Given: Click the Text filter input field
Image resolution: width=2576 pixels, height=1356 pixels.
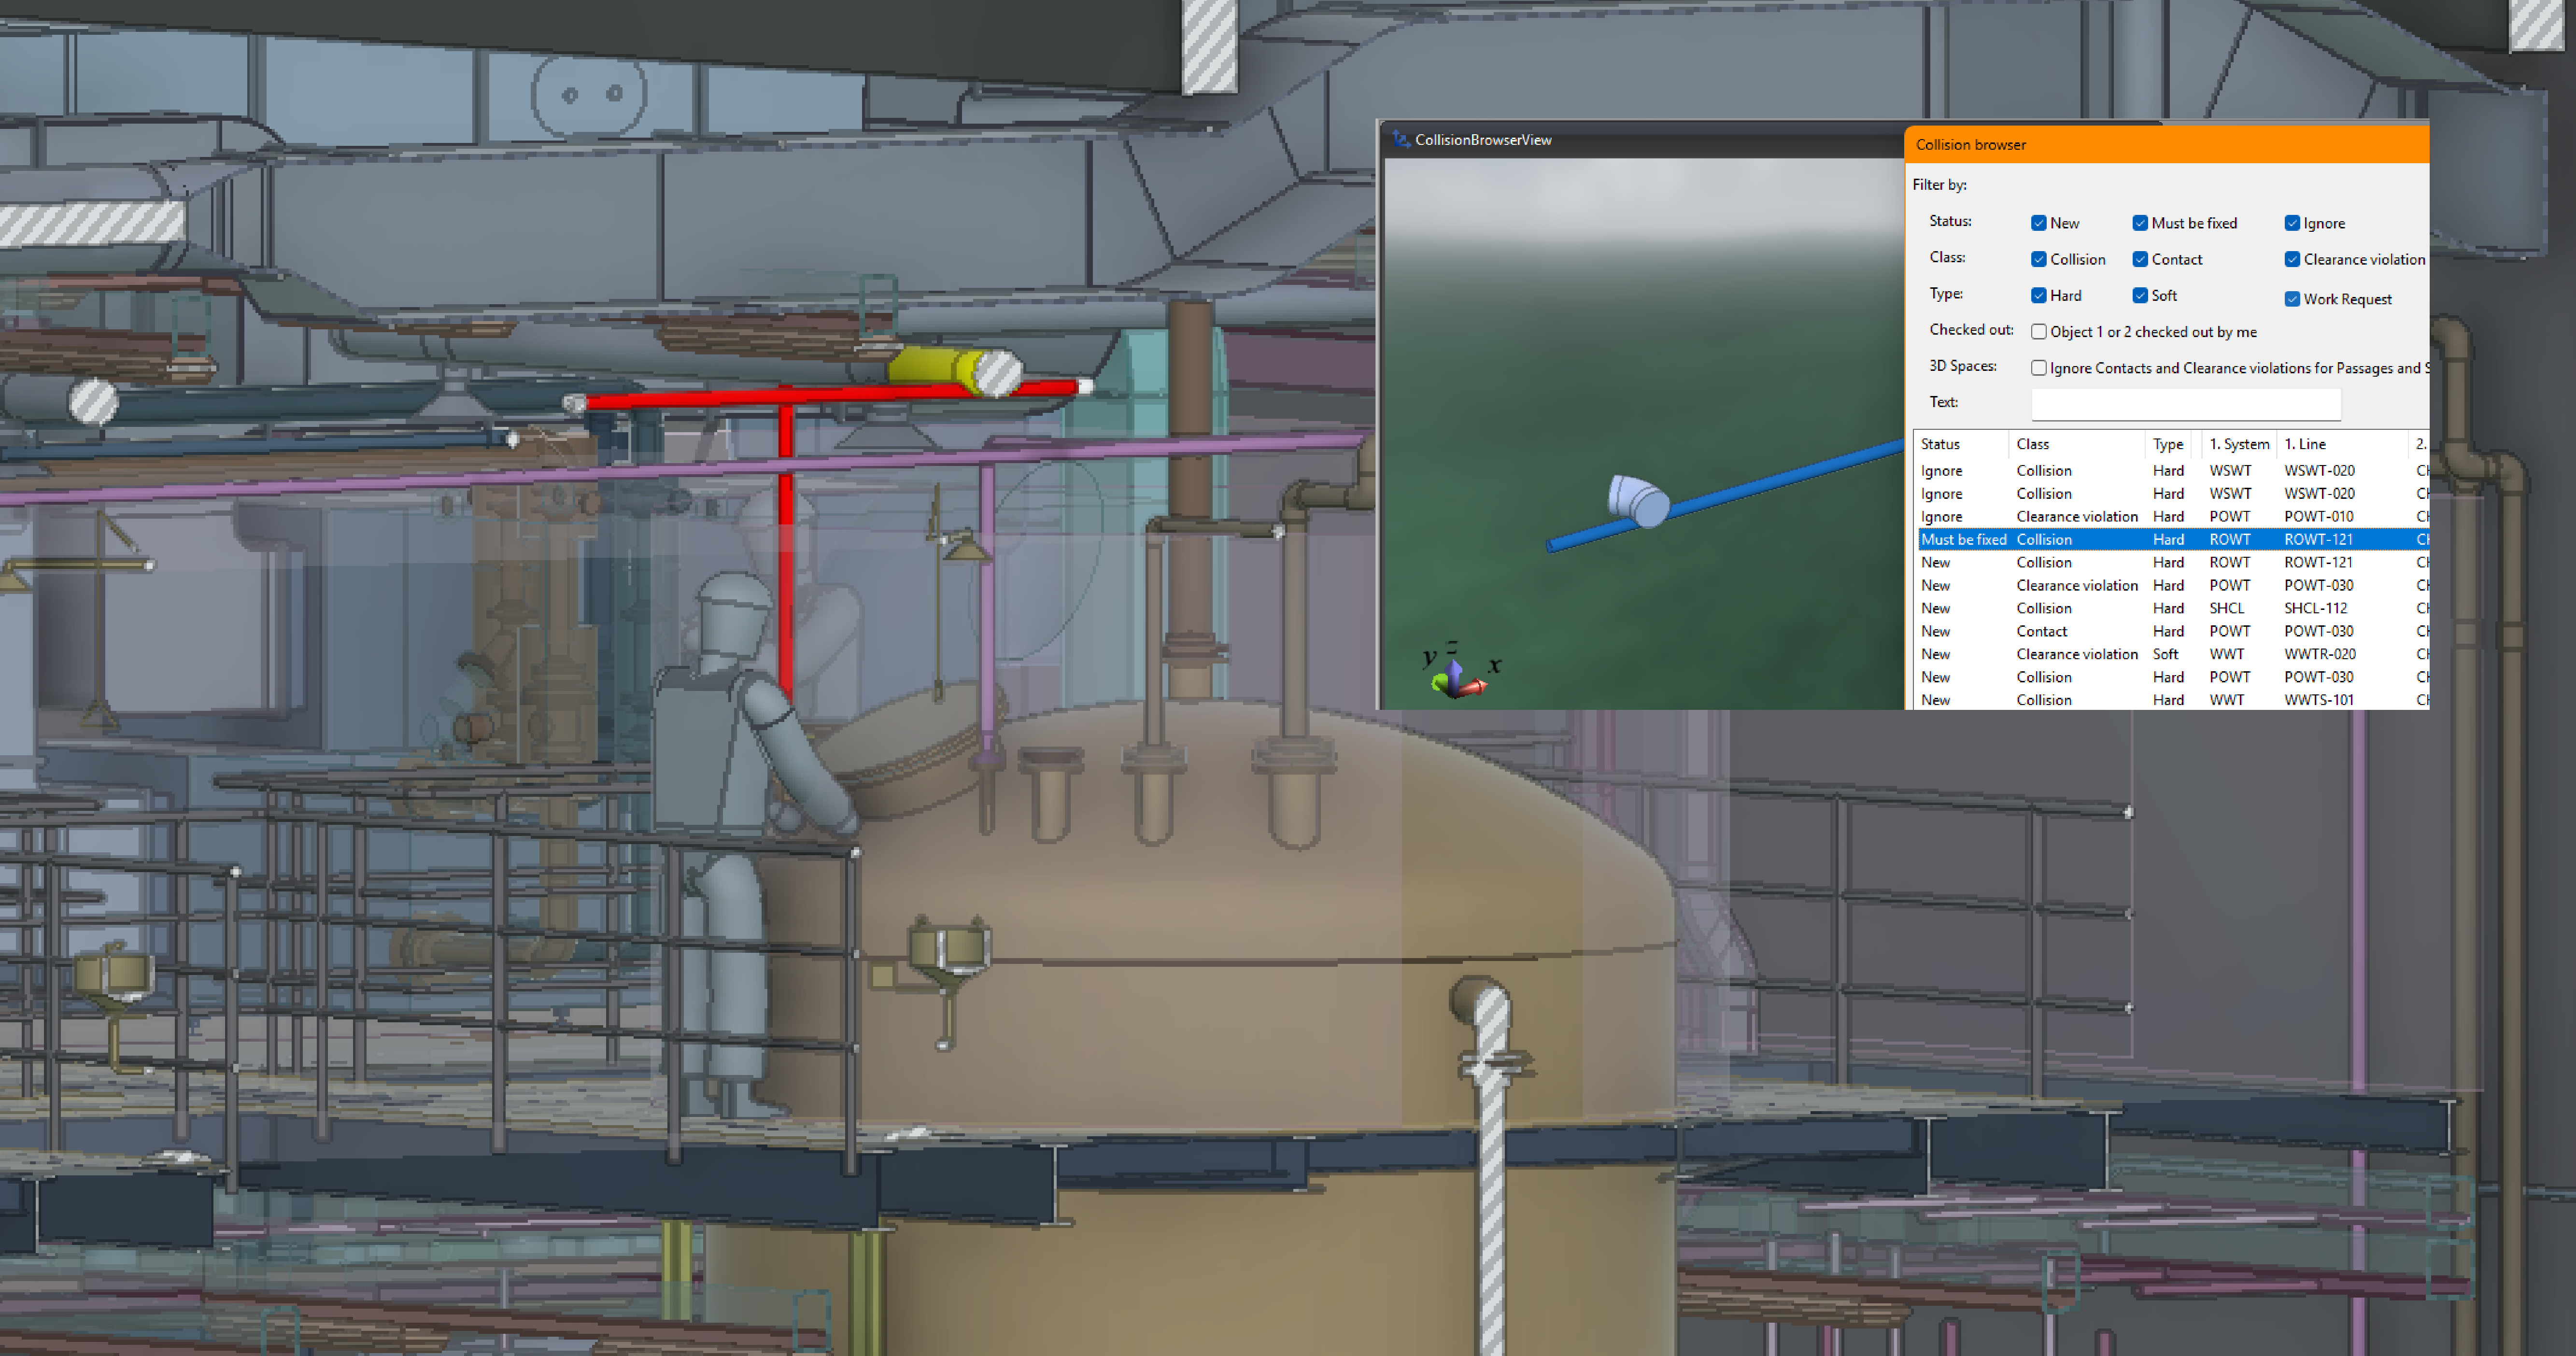Looking at the screenshot, I should coord(2185,403).
